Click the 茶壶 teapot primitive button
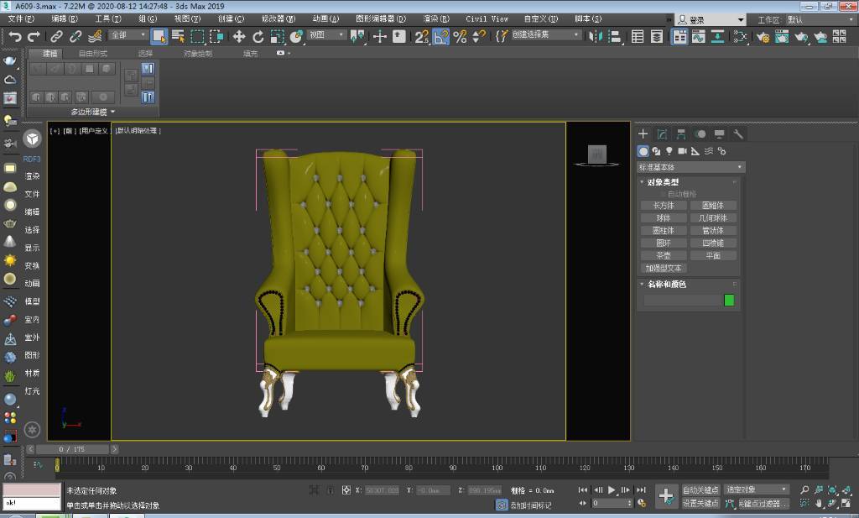Screen dimensions: 859x518 (x=663, y=255)
